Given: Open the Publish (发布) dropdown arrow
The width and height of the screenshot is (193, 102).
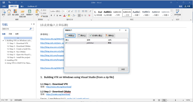Looking at the screenshot, I should 3,17.
